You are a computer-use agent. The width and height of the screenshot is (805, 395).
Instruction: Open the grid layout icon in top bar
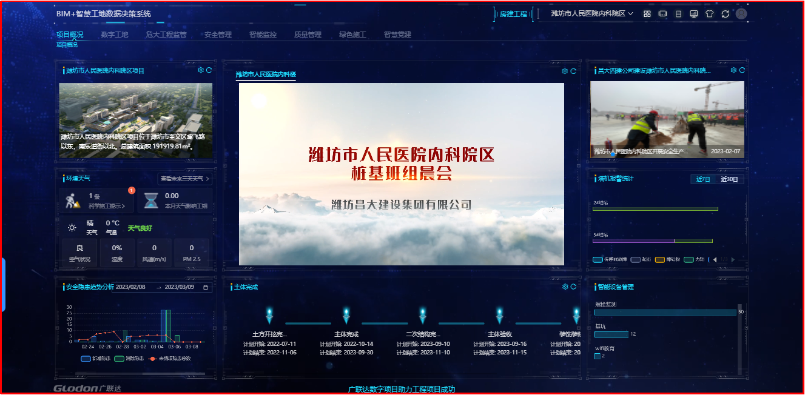click(x=647, y=13)
